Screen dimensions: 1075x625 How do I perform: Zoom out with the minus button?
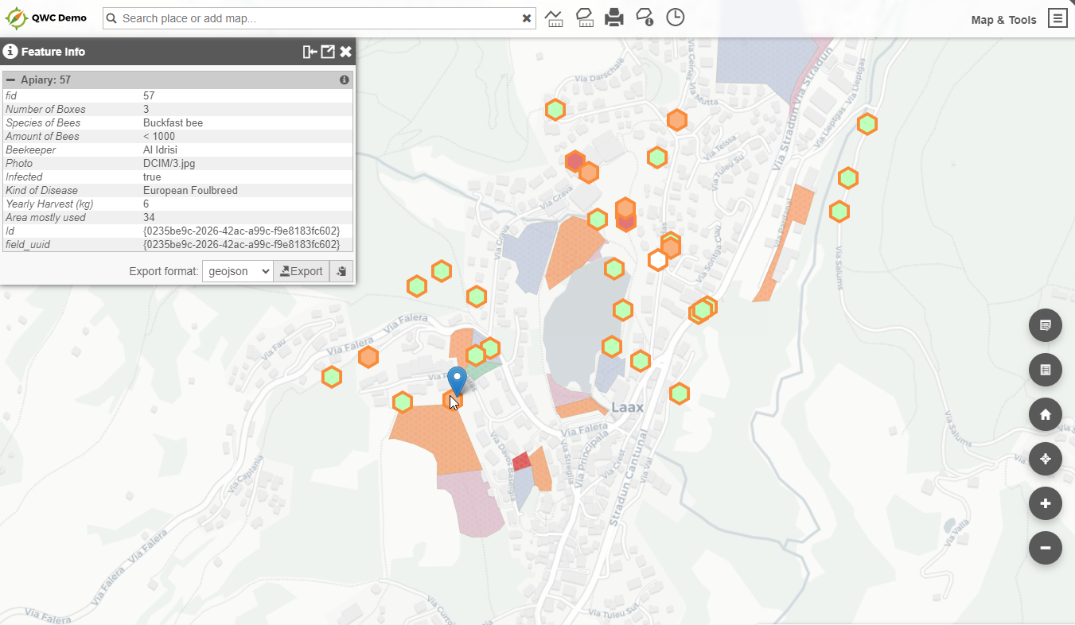(1045, 548)
